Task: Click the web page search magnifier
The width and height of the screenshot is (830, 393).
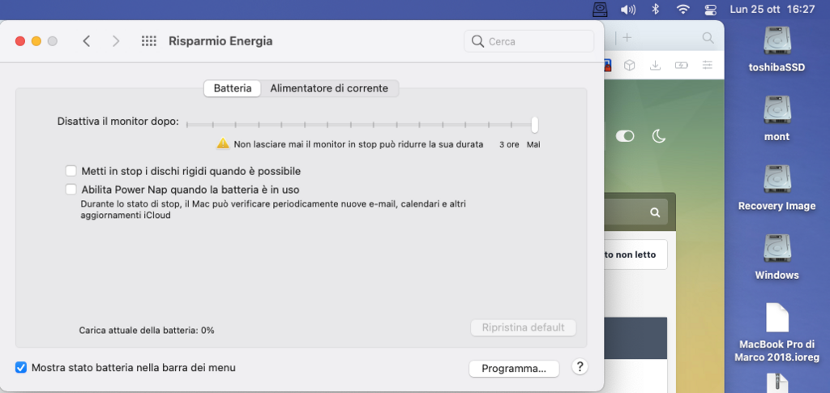Action: 655,212
